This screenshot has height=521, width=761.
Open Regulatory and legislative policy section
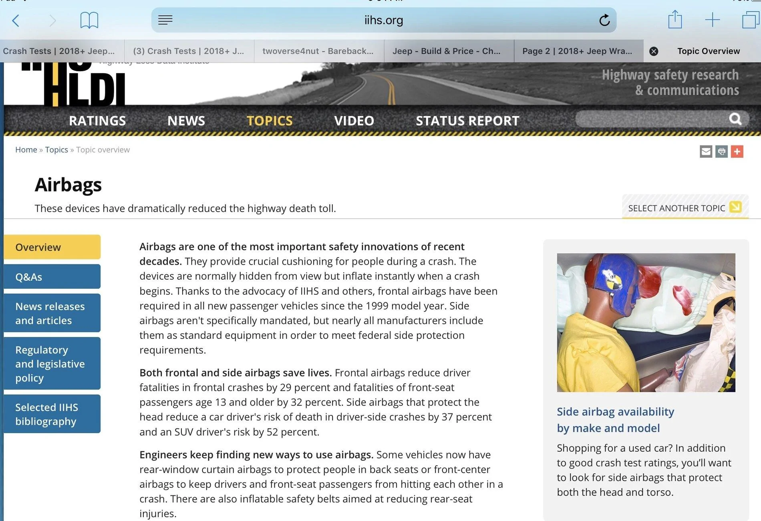pyautogui.click(x=52, y=364)
